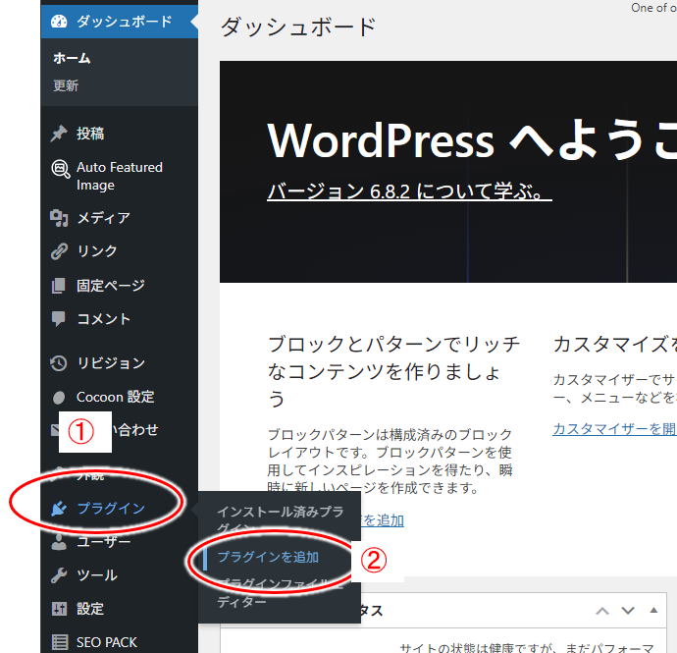Collapse the site status widget triangle
677x653 pixels.
(x=653, y=610)
